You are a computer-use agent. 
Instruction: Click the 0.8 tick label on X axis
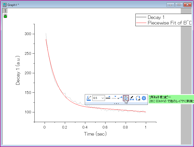click(125, 127)
